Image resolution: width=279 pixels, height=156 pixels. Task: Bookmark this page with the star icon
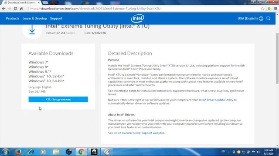point(262,9)
